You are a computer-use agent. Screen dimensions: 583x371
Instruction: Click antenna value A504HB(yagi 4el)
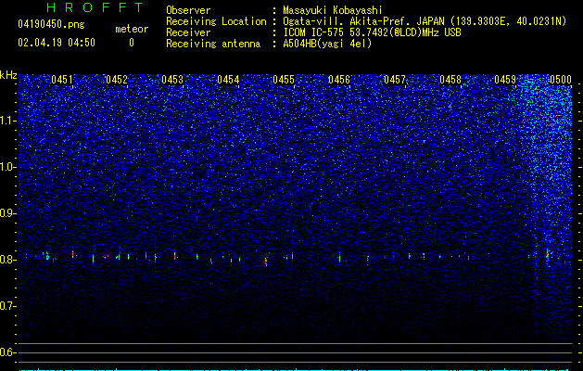click(327, 44)
